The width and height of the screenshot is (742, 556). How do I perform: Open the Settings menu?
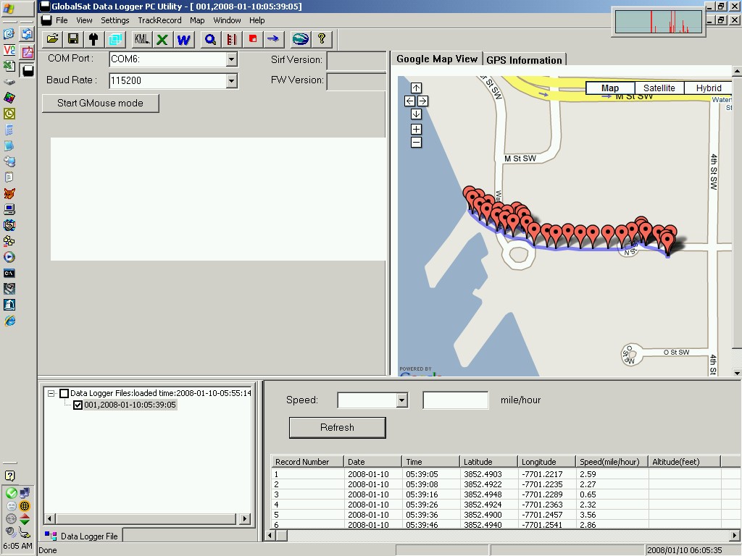tap(115, 20)
